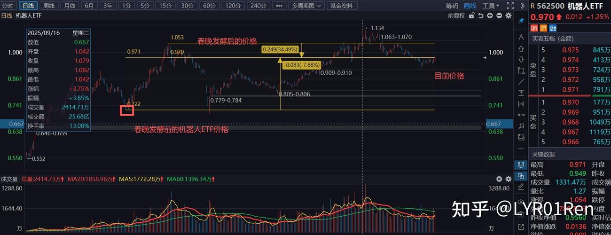Screen dimensions: 611x235
Task: Select the down arrow marker tool
Action: (x=521, y=60)
